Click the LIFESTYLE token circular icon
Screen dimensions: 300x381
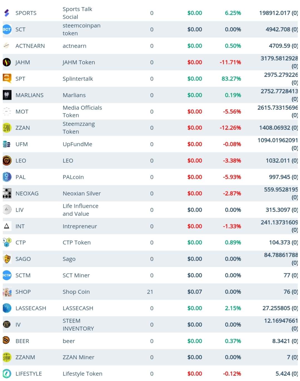(x=7, y=373)
